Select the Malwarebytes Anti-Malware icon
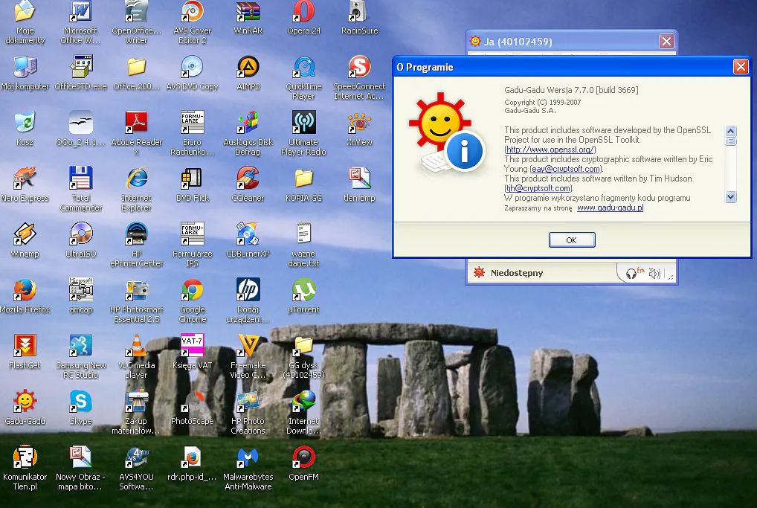Screen dimensions: 757x508 [x=248, y=468]
